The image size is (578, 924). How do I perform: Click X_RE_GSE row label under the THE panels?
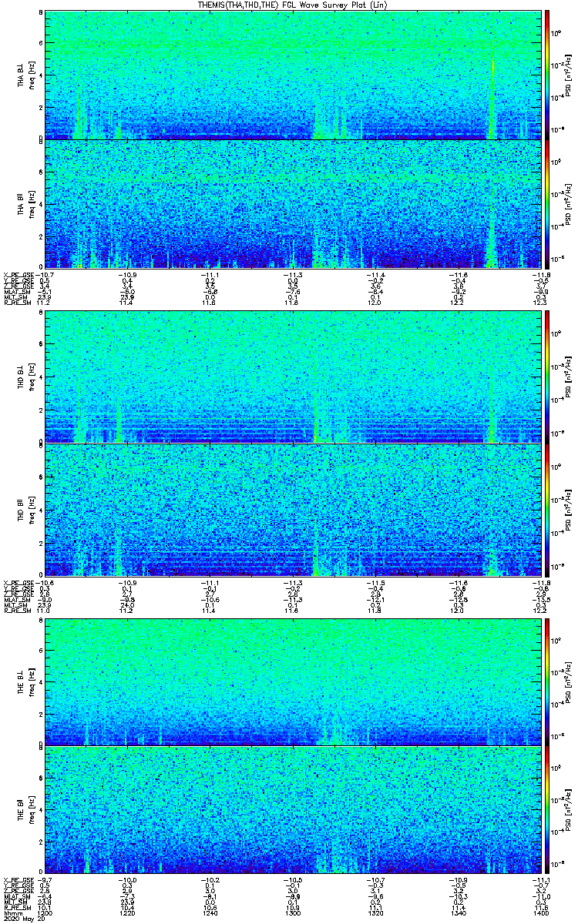coord(17,880)
